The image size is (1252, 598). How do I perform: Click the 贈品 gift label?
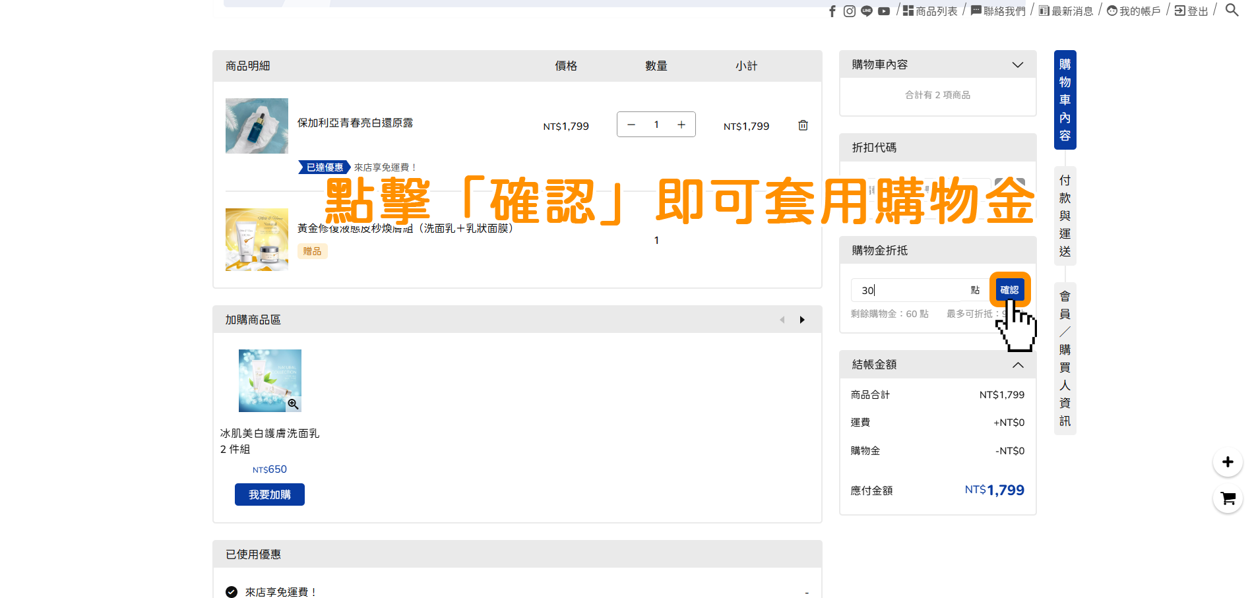tap(313, 251)
